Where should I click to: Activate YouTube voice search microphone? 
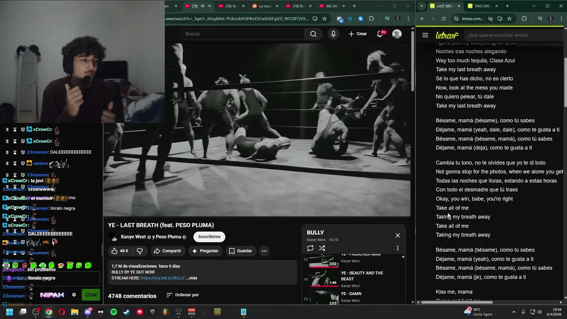coord(333,34)
